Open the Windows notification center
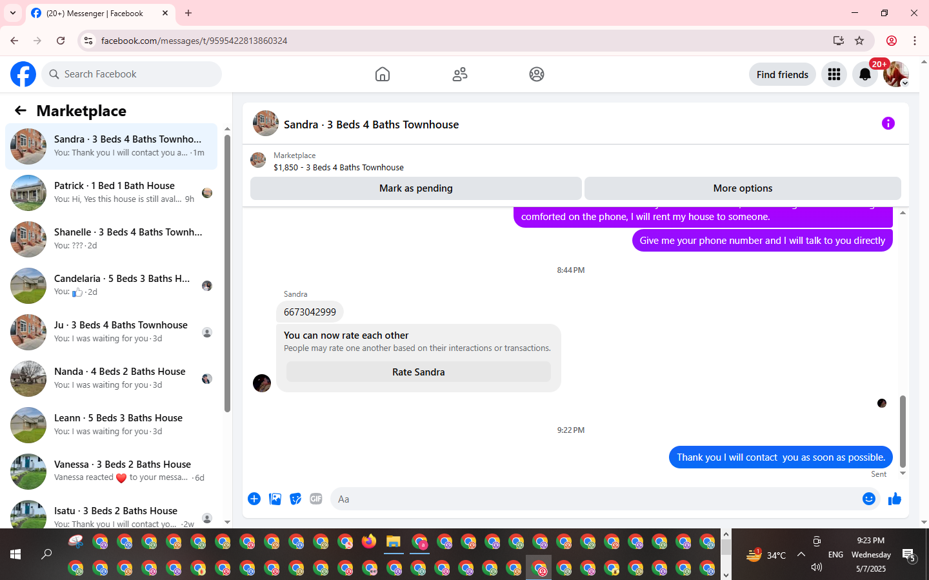The image size is (929, 580). tap(909, 555)
